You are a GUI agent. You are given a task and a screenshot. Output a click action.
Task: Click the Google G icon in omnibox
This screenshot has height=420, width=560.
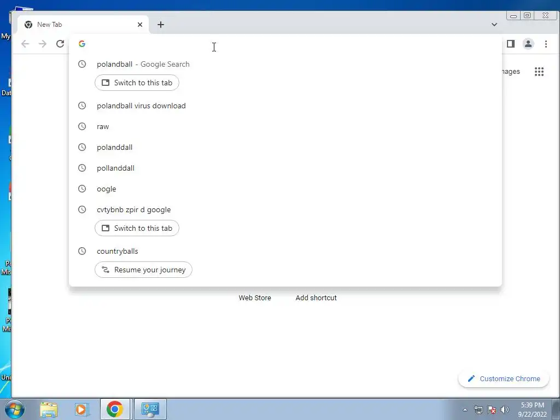point(82,44)
